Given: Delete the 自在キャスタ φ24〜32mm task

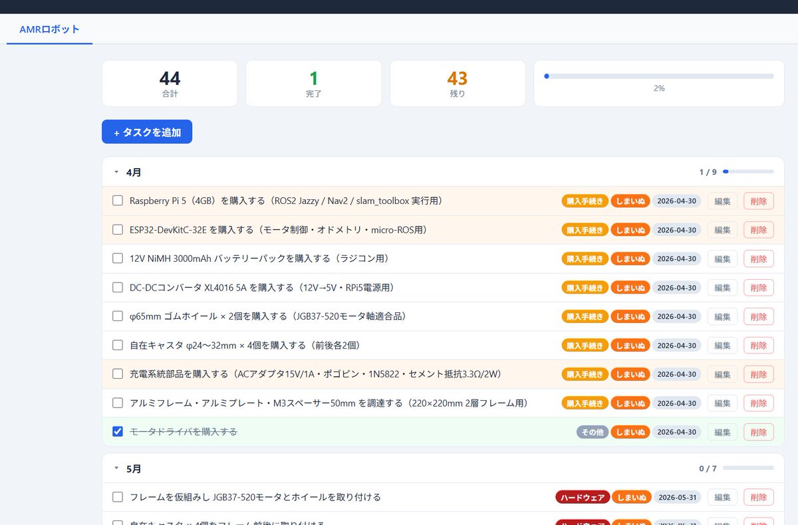Looking at the screenshot, I should tap(759, 346).
